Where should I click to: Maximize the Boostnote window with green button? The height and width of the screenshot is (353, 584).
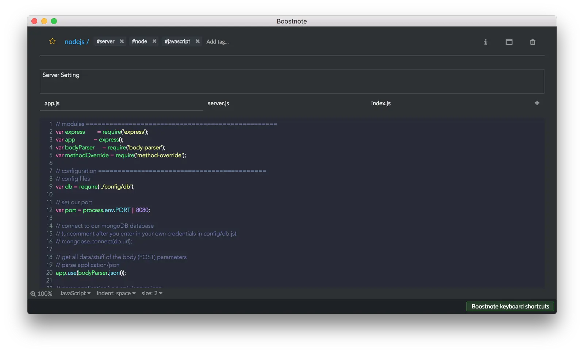54,21
